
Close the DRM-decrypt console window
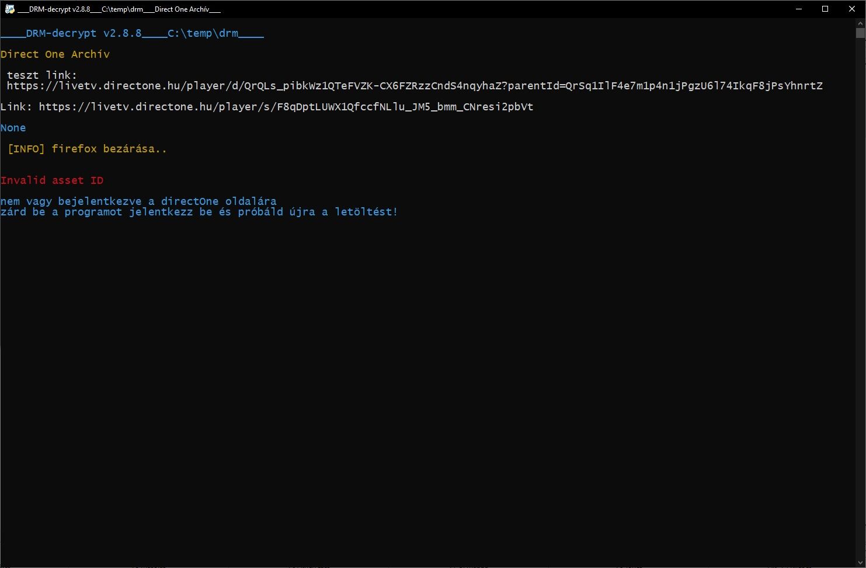click(x=852, y=9)
